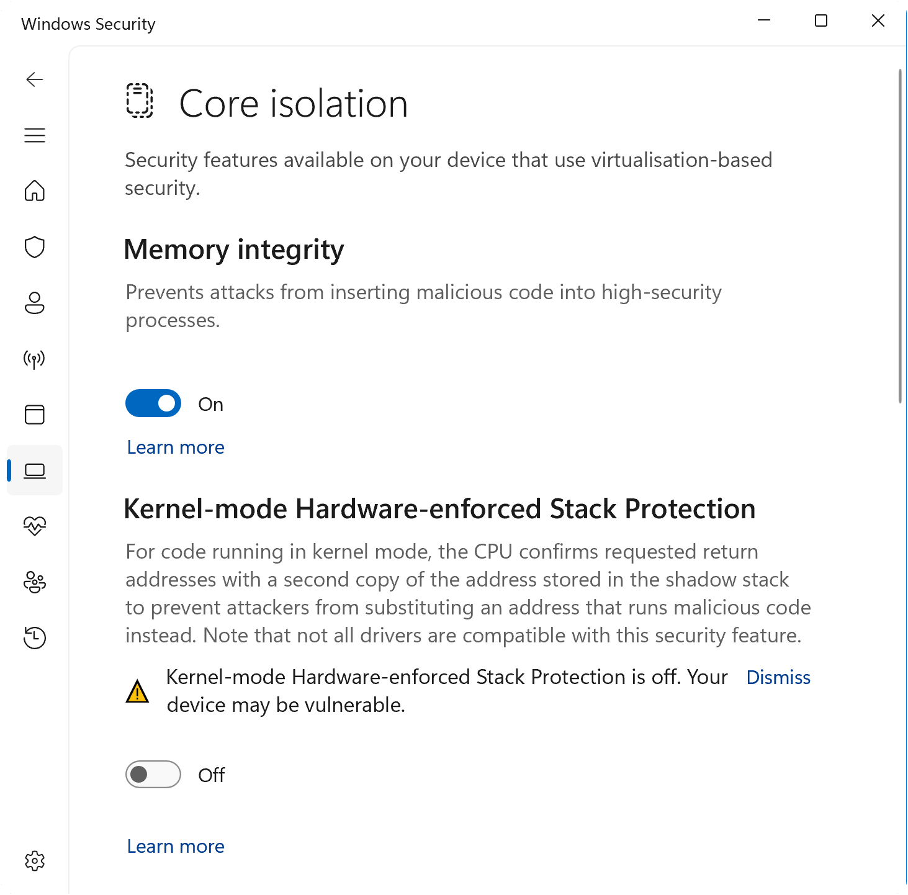Open the hamburger navigation menu
This screenshot has height=895, width=908.
(35, 135)
